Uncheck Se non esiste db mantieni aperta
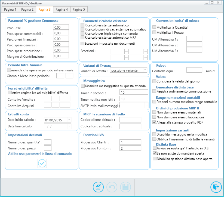This screenshot has width=224, height=197. [x=155, y=153]
